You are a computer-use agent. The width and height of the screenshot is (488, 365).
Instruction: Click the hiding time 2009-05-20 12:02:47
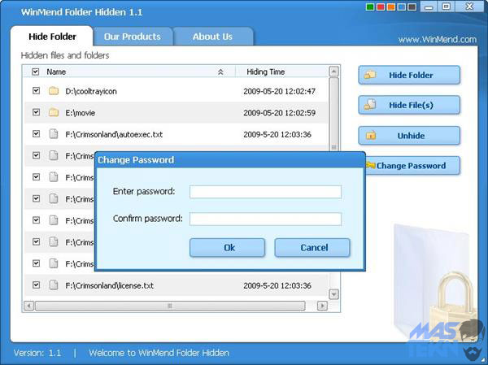click(x=279, y=91)
